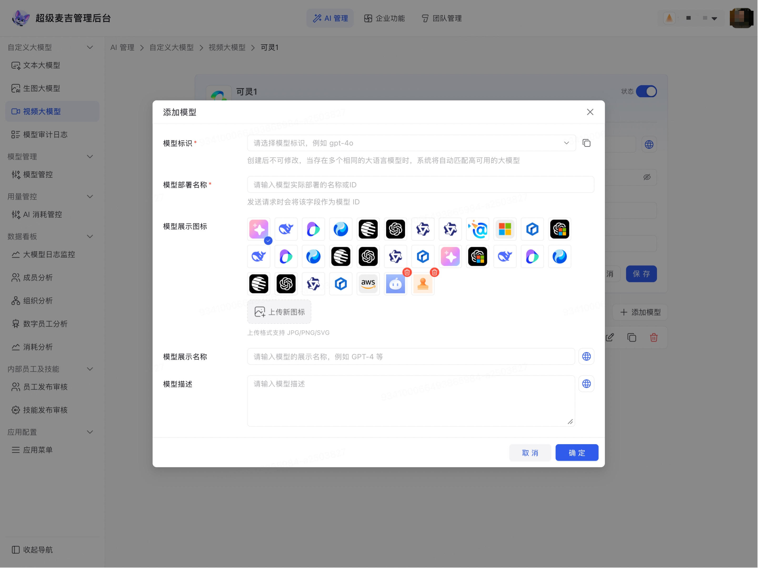
Task: Click the red trash delete icon behind dialog
Action: pos(654,337)
